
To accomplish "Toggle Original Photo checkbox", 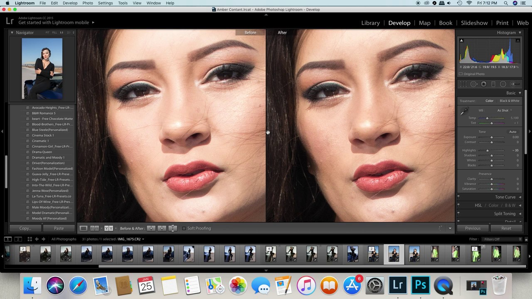I will [461, 74].
